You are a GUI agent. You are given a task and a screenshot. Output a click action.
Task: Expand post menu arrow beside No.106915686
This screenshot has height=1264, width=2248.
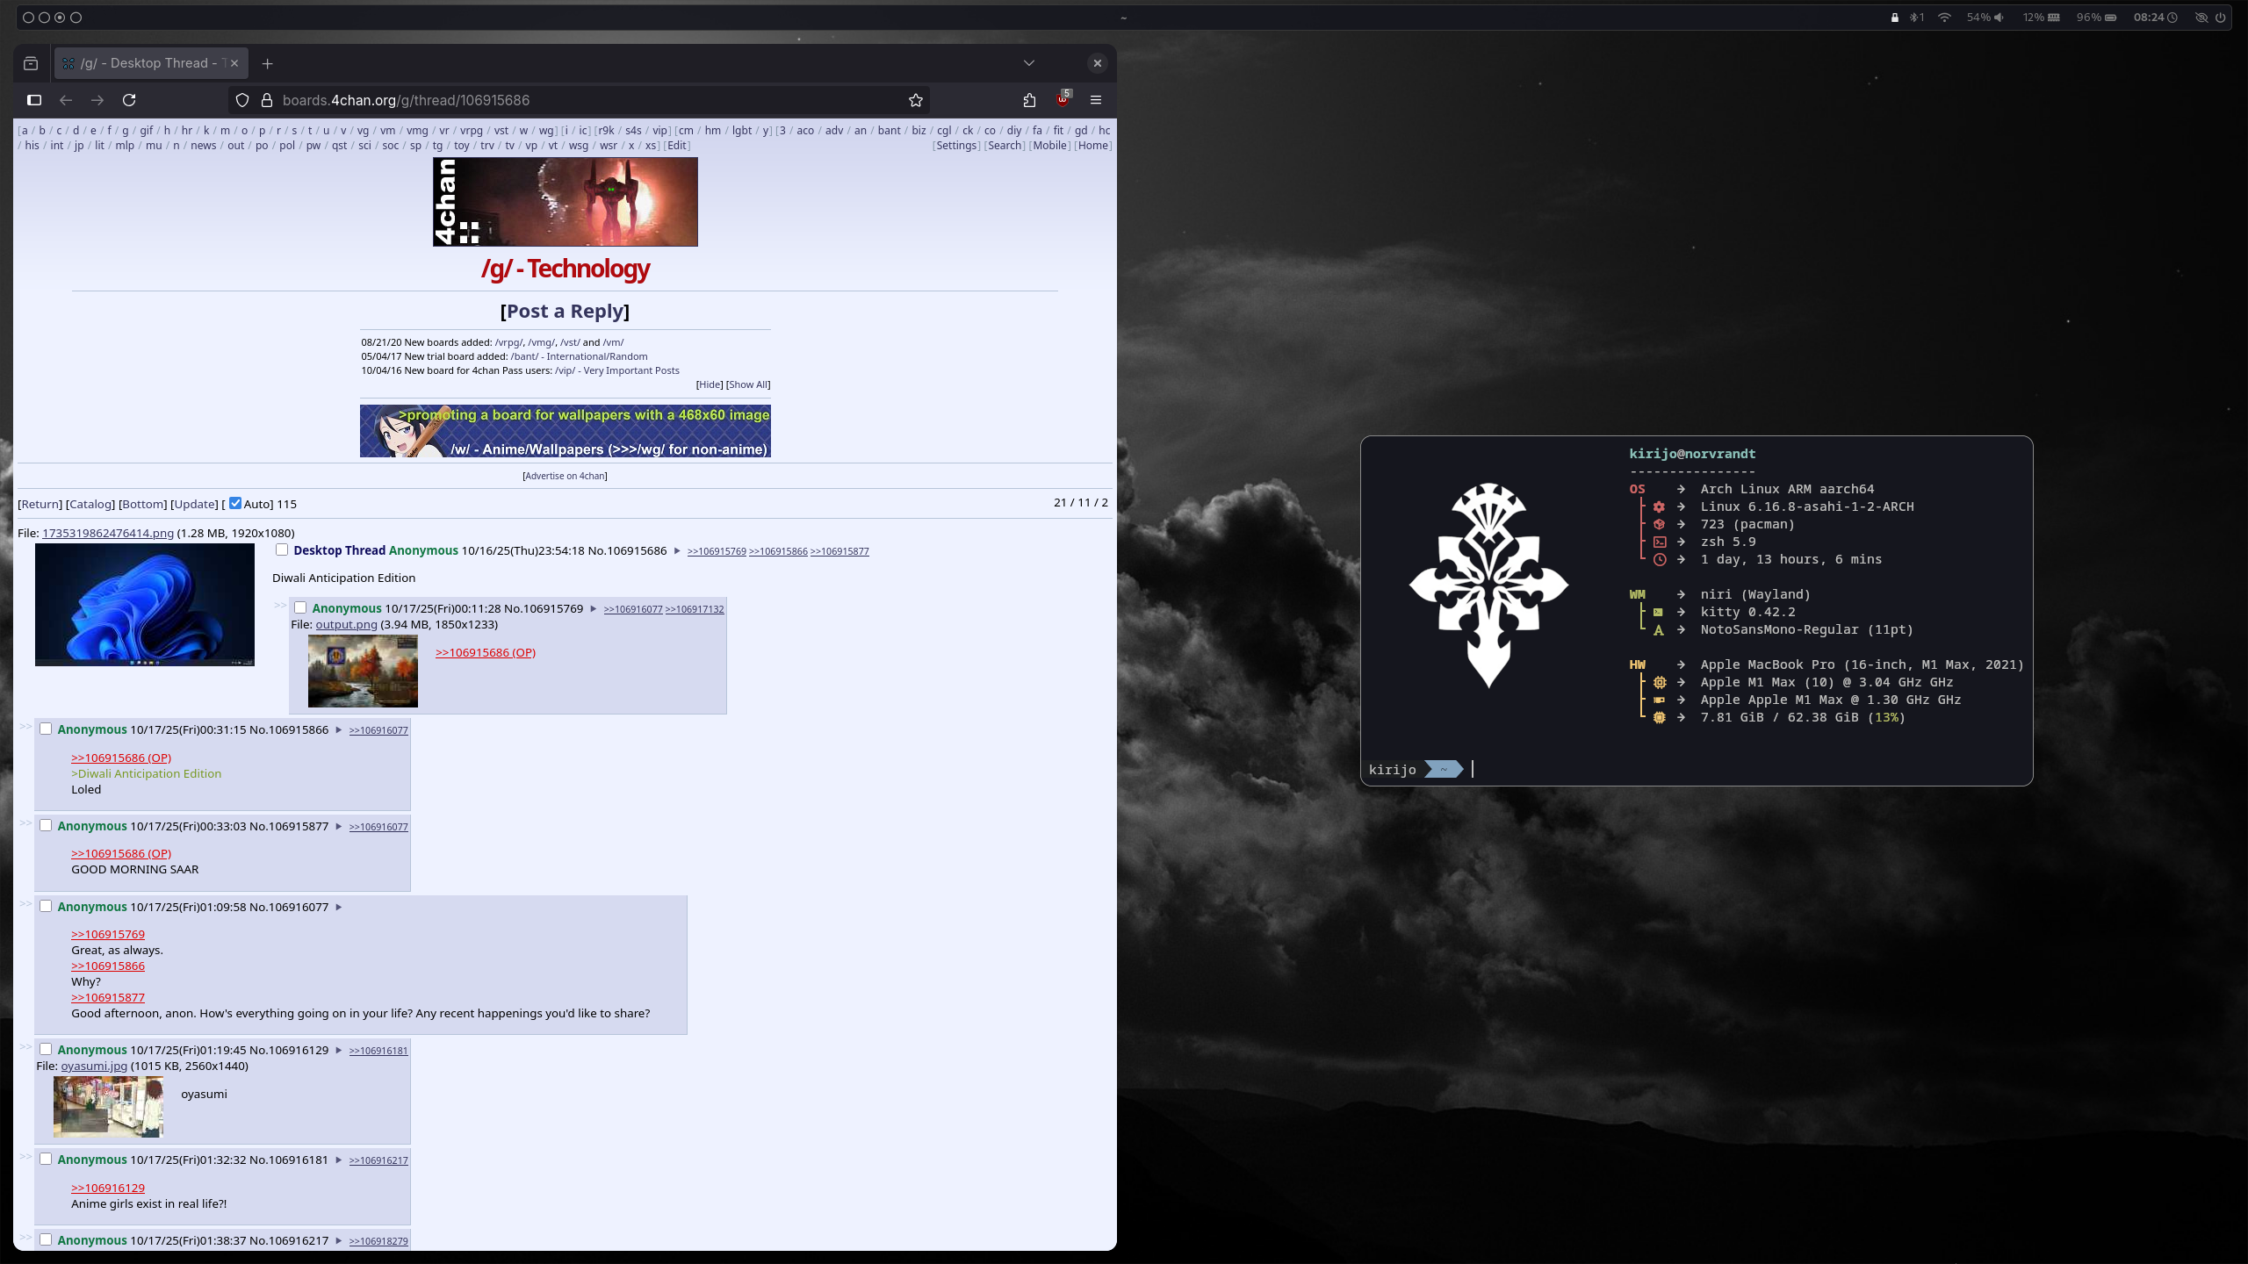677,551
